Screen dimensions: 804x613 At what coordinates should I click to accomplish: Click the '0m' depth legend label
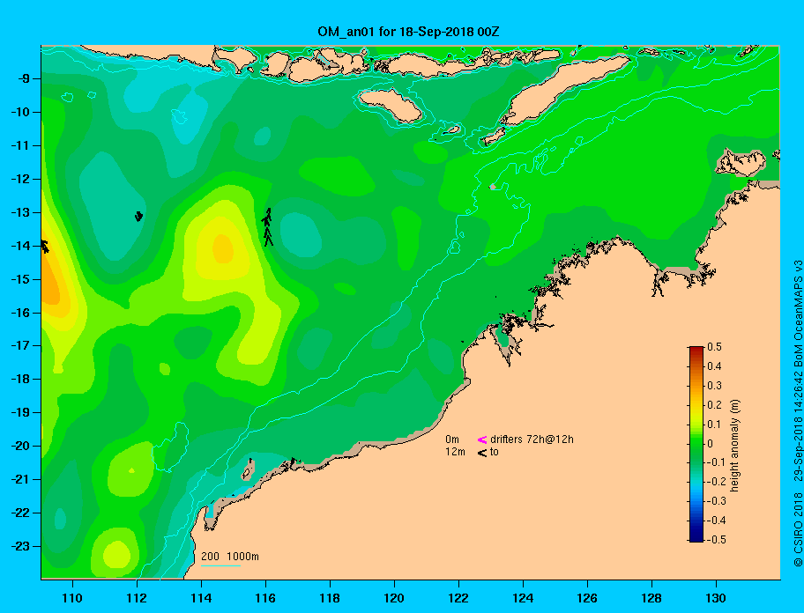[x=451, y=439]
